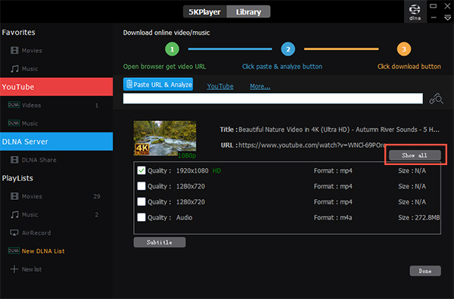Click the Done button
454x299 pixels.
point(425,271)
